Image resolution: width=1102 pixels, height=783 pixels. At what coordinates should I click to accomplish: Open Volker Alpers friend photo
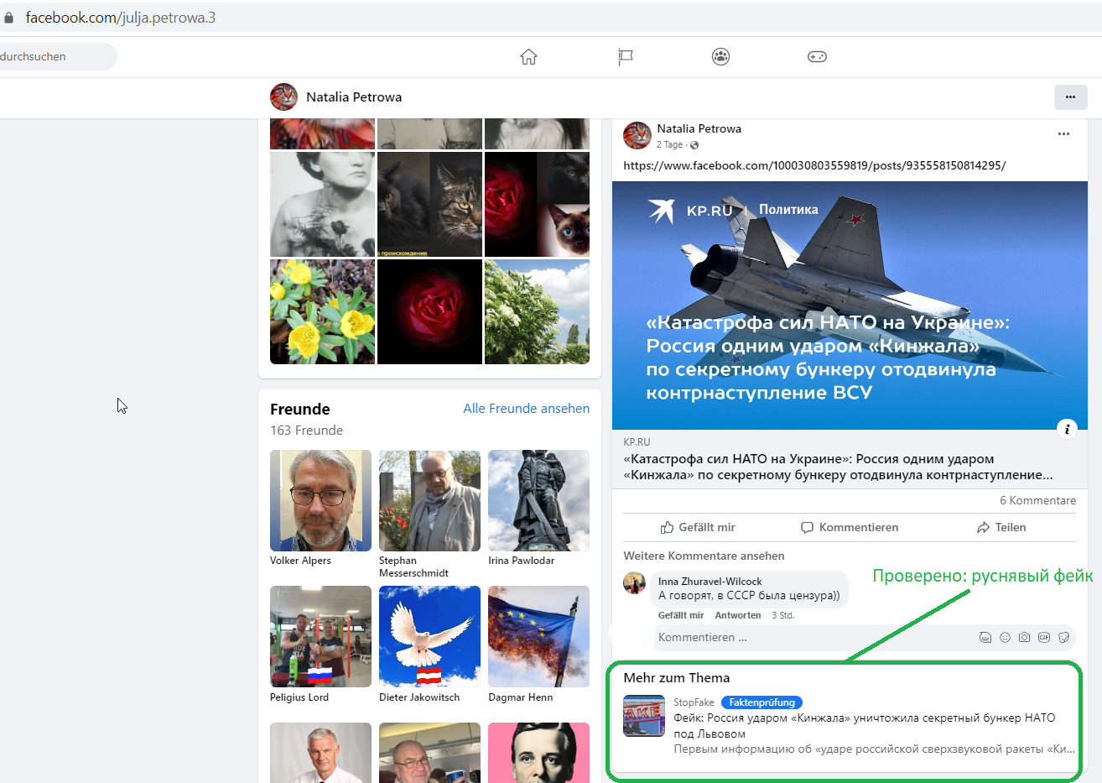click(320, 500)
